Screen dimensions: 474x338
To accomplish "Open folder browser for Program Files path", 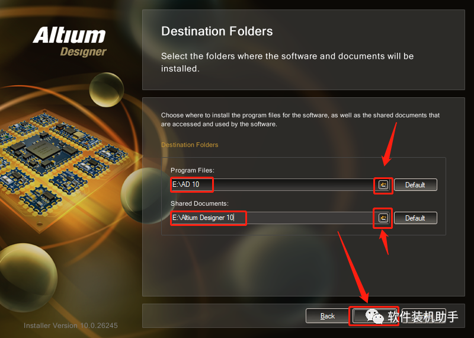I will click(383, 184).
